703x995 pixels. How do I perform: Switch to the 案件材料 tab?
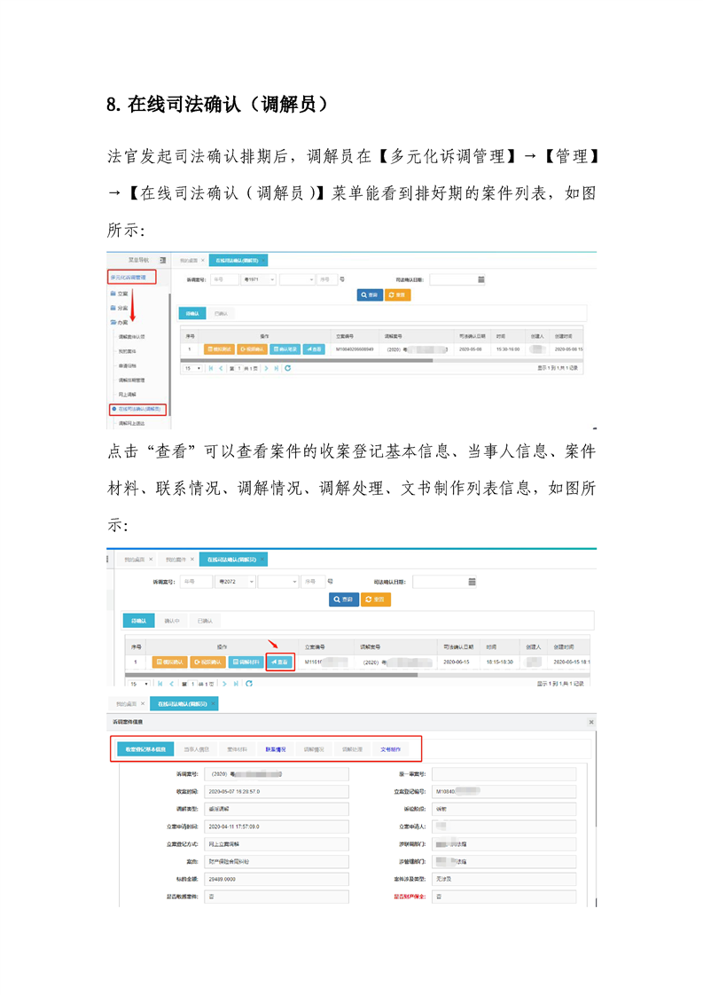coord(238,749)
